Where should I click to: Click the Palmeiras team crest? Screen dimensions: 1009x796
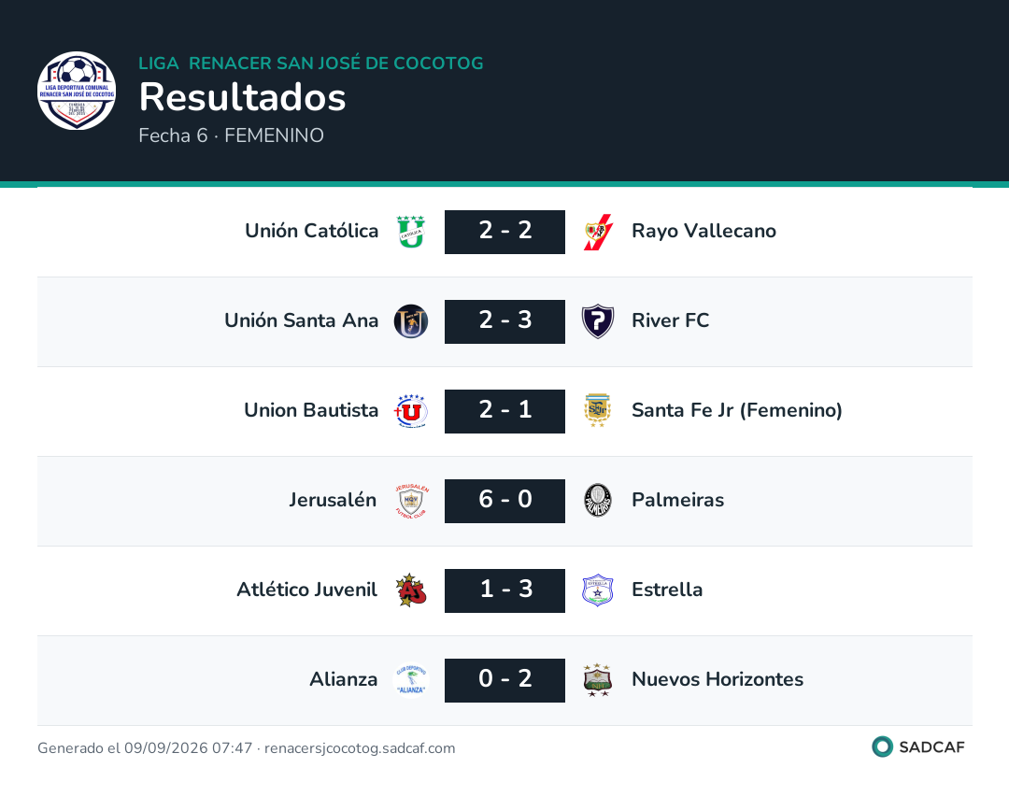(598, 501)
